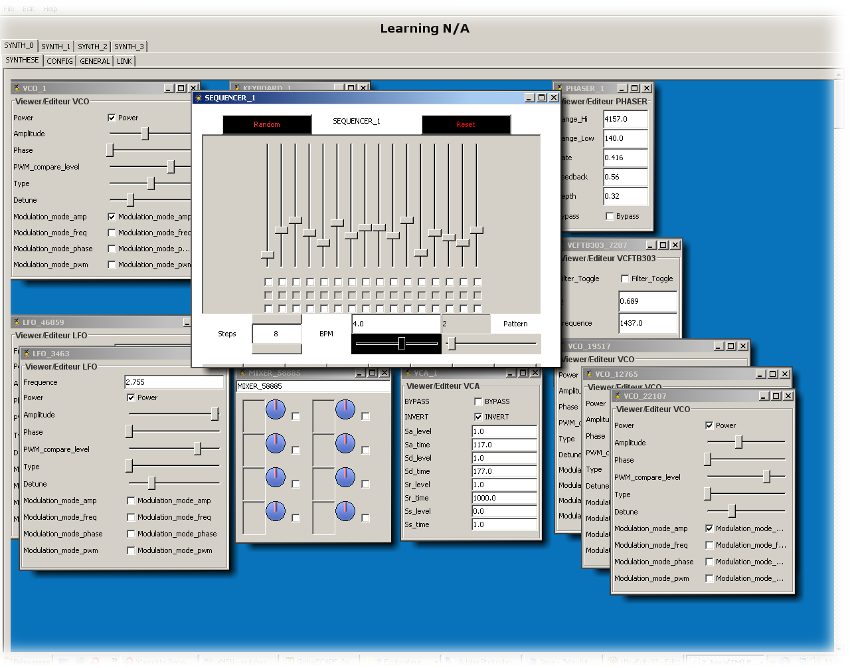The height and width of the screenshot is (668, 850).
Task: Open the File menu
Action: (9, 9)
